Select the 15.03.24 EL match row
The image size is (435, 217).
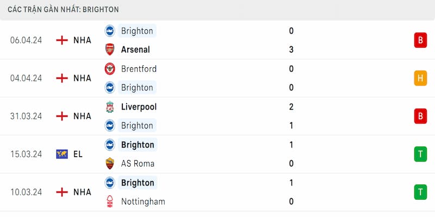point(217,154)
